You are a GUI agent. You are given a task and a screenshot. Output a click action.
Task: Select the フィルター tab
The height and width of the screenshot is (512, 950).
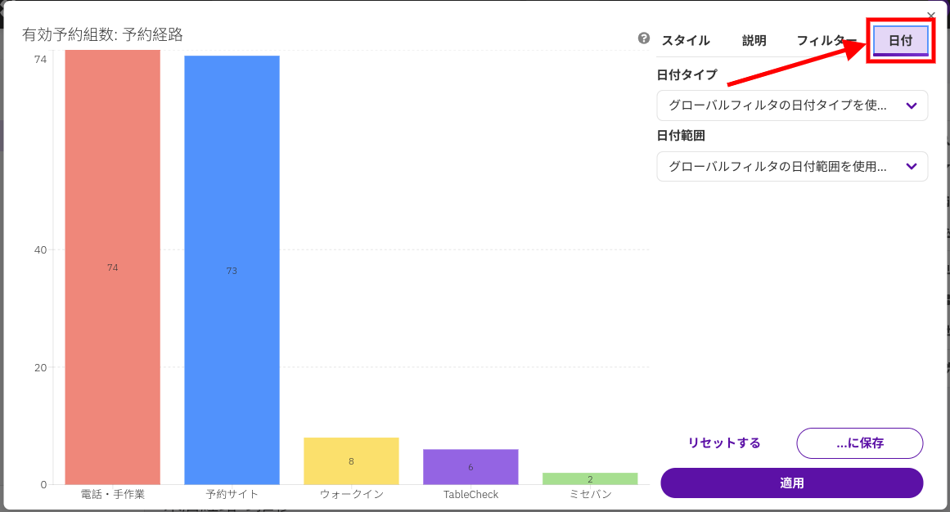click(x=826, y=40)
